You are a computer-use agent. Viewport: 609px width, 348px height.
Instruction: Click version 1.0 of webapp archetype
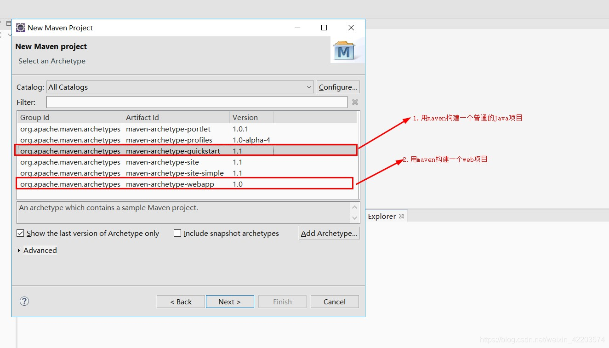point(238,184)
